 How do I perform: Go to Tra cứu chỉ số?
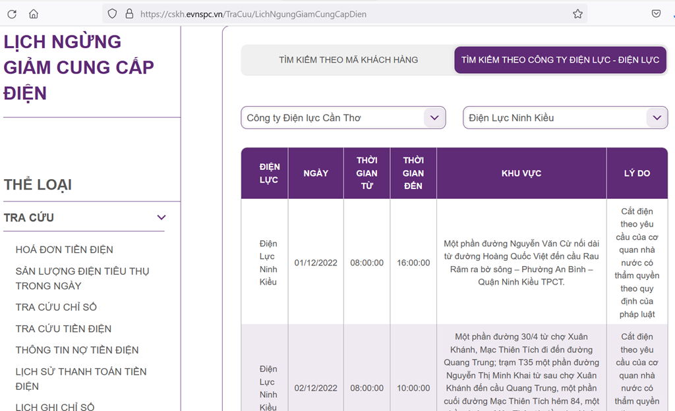(x=56, y=307)
